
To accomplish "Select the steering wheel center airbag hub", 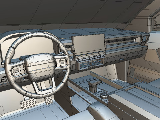I will pos(40,67).
